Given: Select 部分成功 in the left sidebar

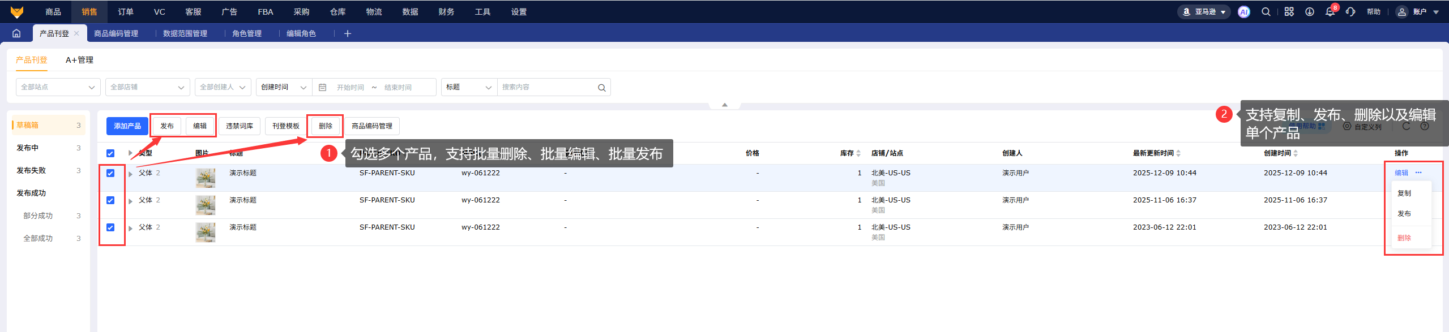Looking at the screenshot, I should tap(48, 215).
